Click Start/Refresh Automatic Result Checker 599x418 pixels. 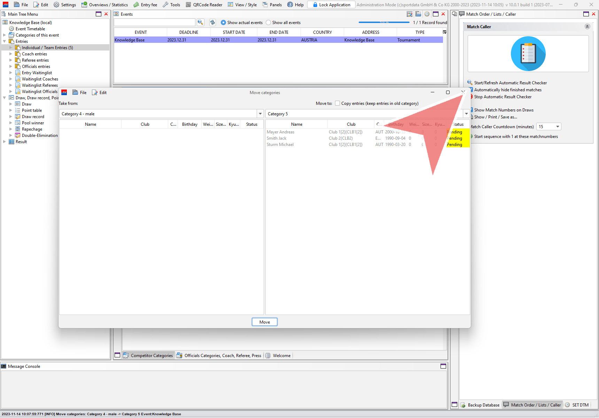(510, 83)
